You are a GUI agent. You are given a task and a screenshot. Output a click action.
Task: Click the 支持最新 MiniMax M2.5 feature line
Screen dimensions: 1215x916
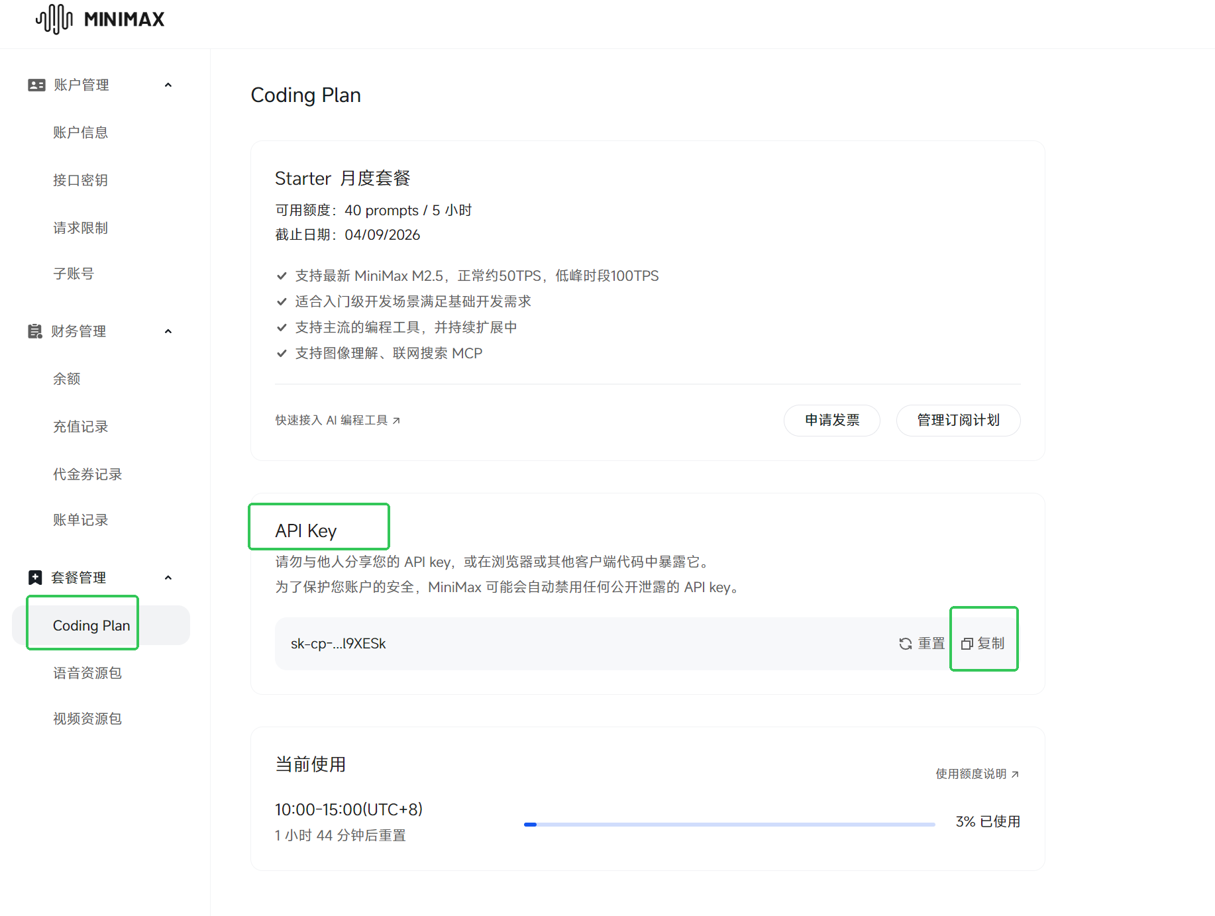click(476, 276)
